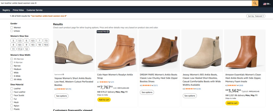Check the X-Wide shoe width checkbox
Viewport: 273px width, 111px height.
pos(12,76)
